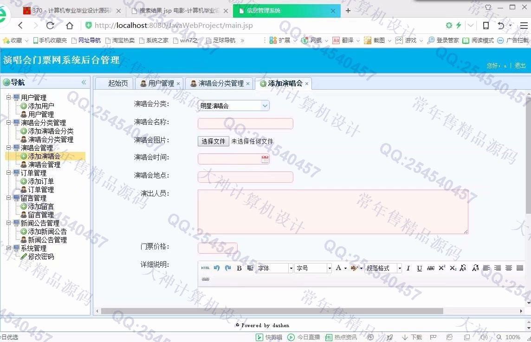The image size is (531, 342).
Task: Open 淘宝热卖 bookmark
Action: coord(120,40)
